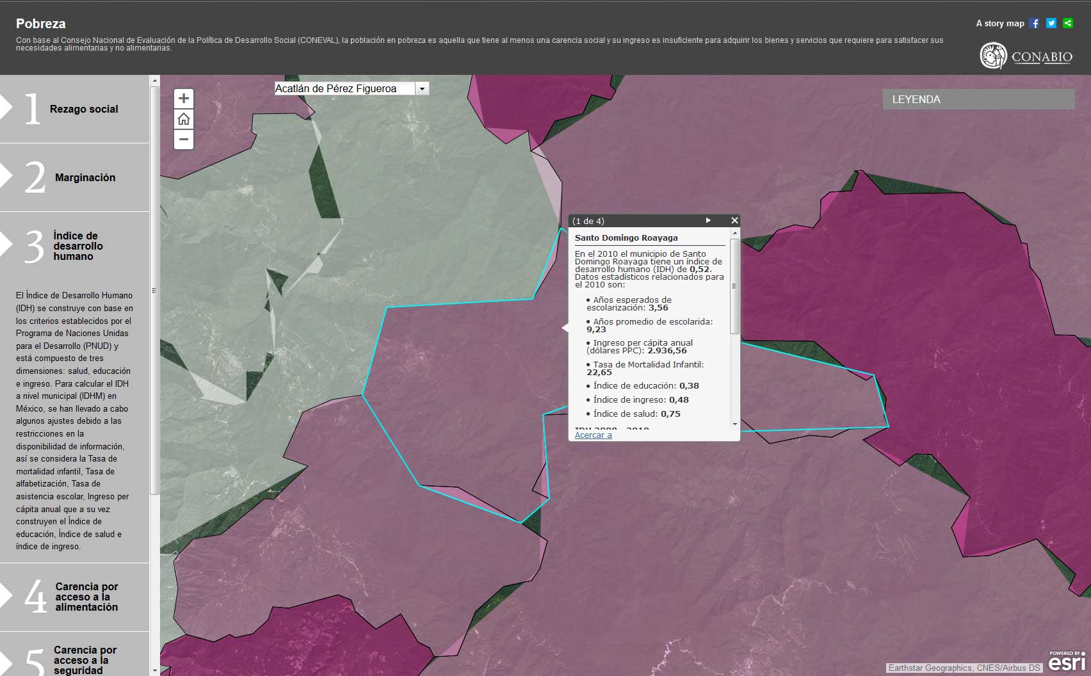
Task: Open the green share link icon
Action: coord(1068,23)
